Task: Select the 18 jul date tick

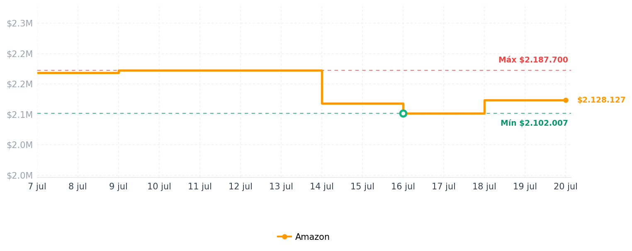Action: [x=484, y=186]
